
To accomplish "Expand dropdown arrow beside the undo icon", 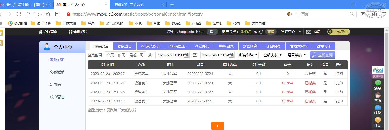I will [42, 14].
